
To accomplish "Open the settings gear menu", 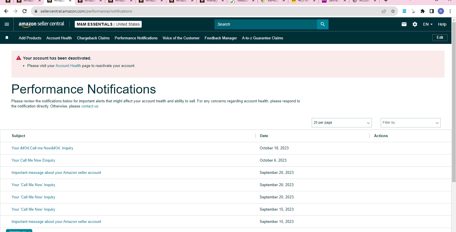I will click(415, 24).
